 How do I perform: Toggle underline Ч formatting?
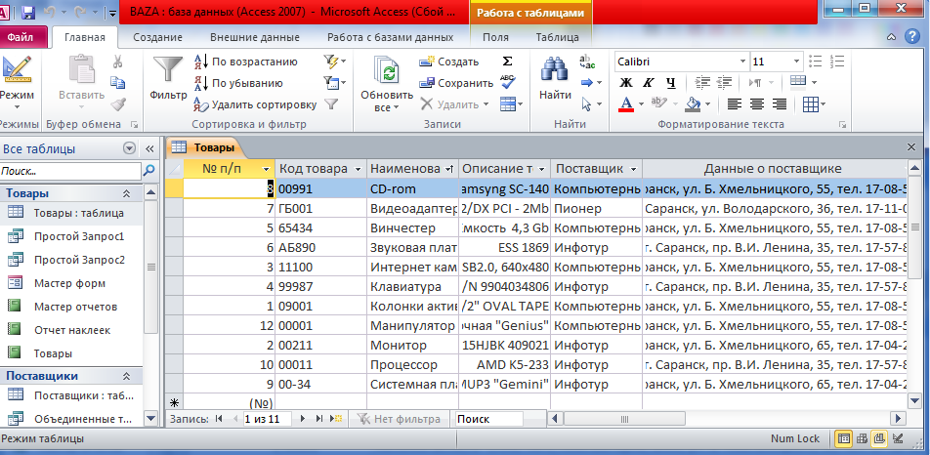point(670,82)
